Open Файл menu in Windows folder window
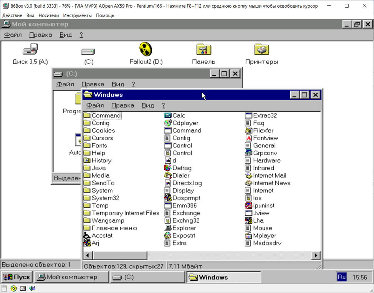374x293 pixels. point(95,106)
